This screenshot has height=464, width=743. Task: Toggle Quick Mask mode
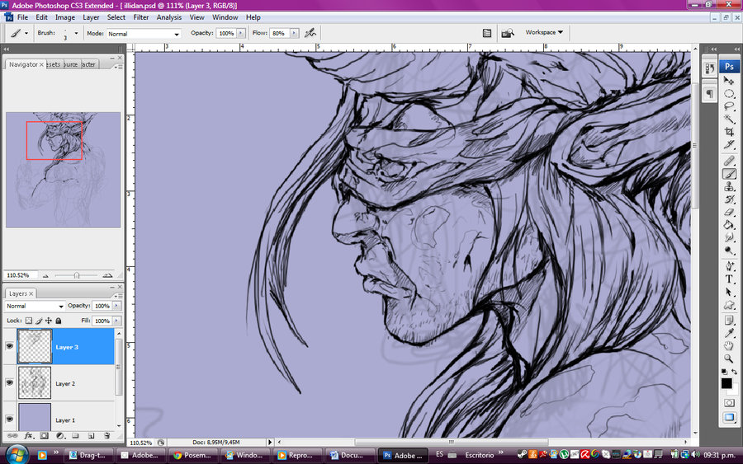point(729,403)
